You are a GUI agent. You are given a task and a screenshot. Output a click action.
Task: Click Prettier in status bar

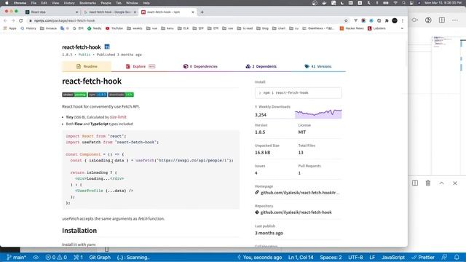tap(423, 257)
